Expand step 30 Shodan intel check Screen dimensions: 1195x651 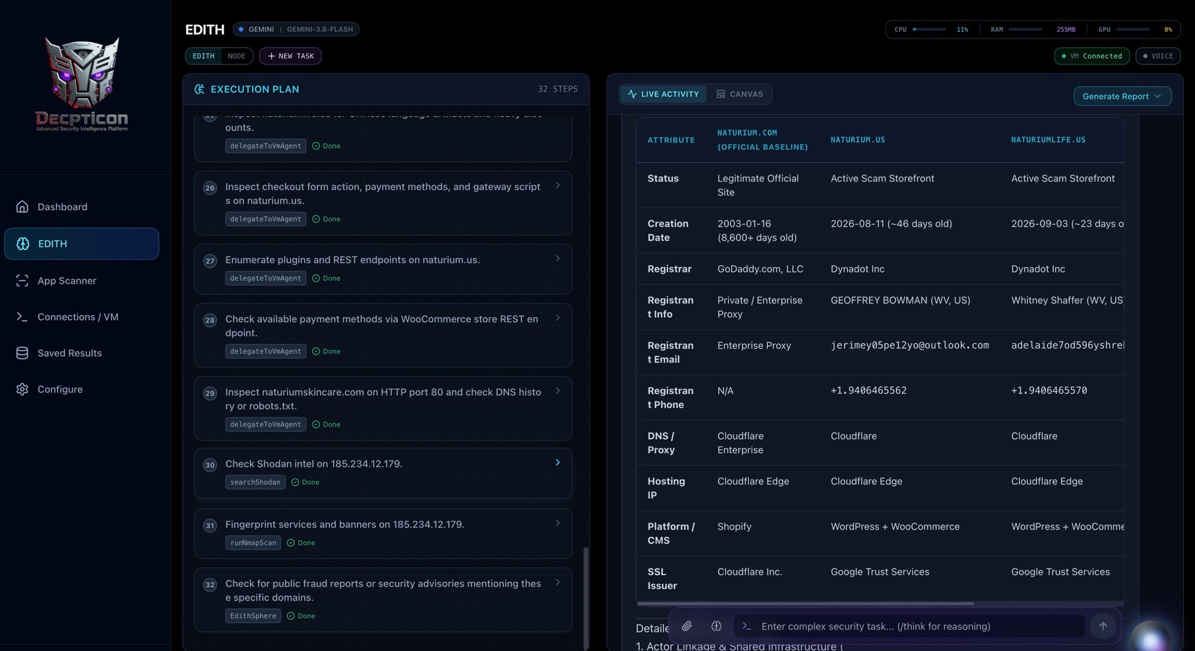point(558,462)
